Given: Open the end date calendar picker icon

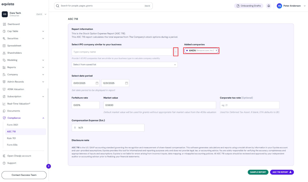Looking at the screenshot, I should tap(126, 83).
